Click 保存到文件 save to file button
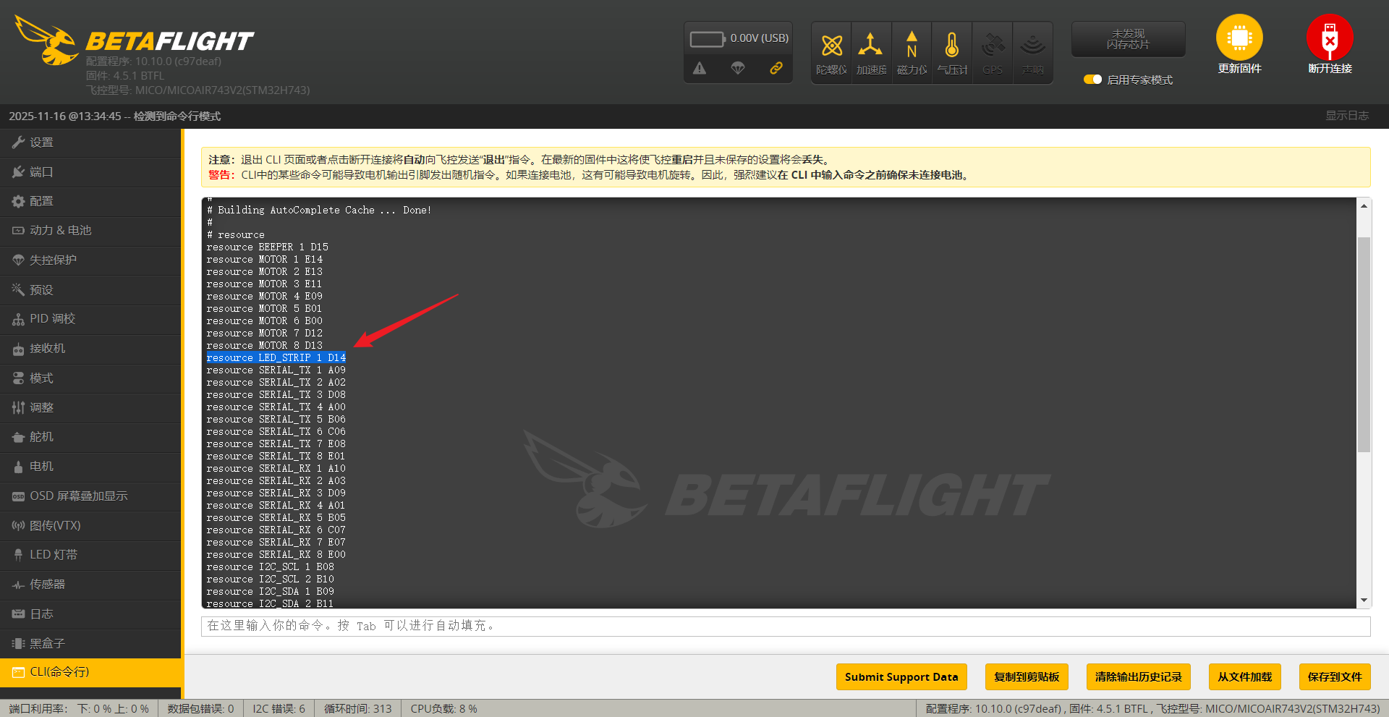The width and height of the screenshot is (1389, 717). 1334,677
